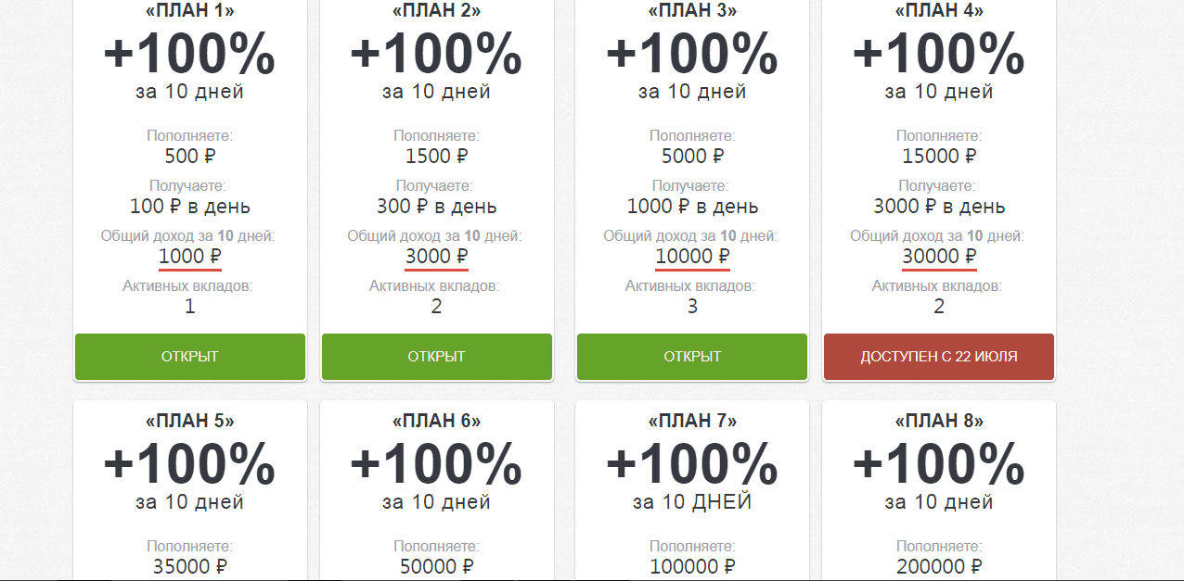Screen dimensions: 1184x581
Task: Click the «ПЛАН 5» card title
Action: coord(190,421)
